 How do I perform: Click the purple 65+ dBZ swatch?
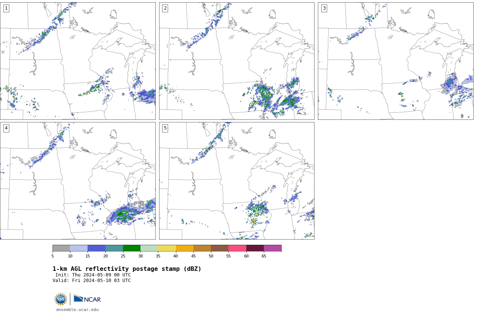click(x=272, y=248)
